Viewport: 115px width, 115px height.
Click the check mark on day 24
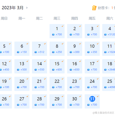[x=98, y=79]
